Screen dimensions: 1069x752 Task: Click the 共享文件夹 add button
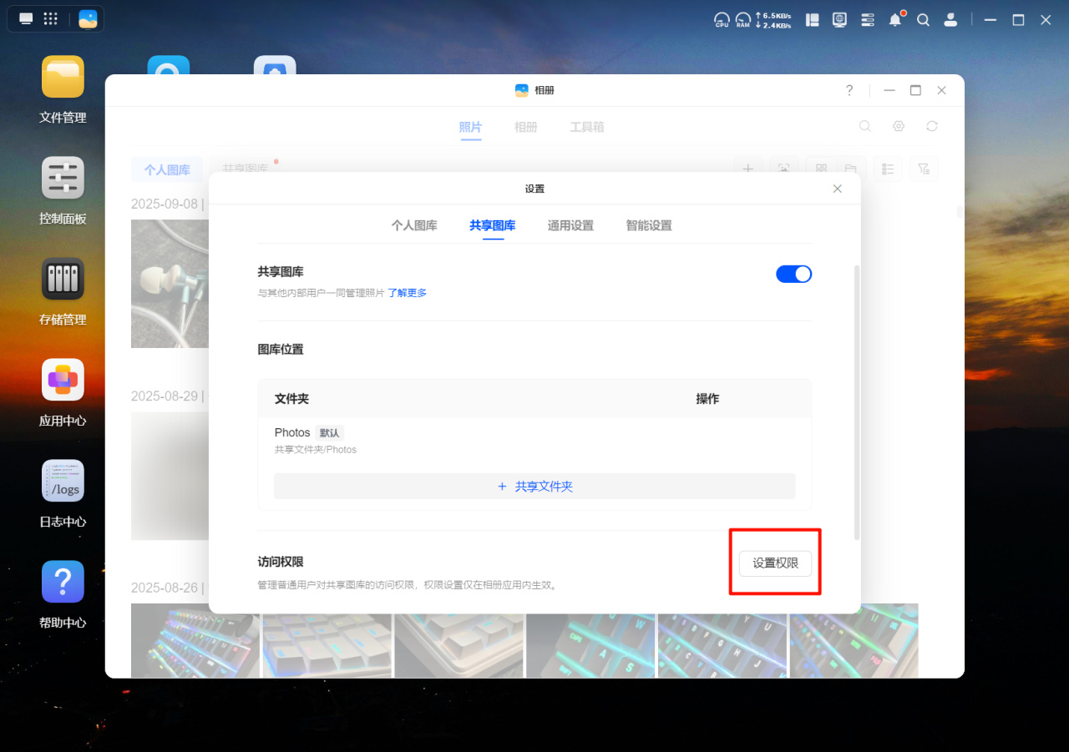pos(534,486)
